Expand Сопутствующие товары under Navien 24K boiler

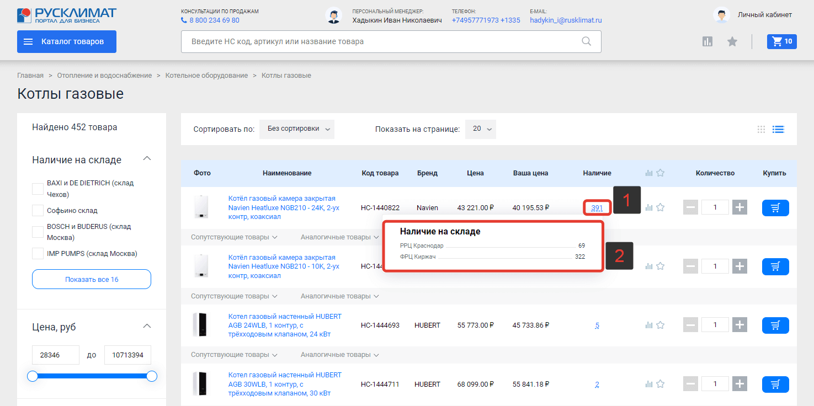pyautogui.click(x=234, y=237)
